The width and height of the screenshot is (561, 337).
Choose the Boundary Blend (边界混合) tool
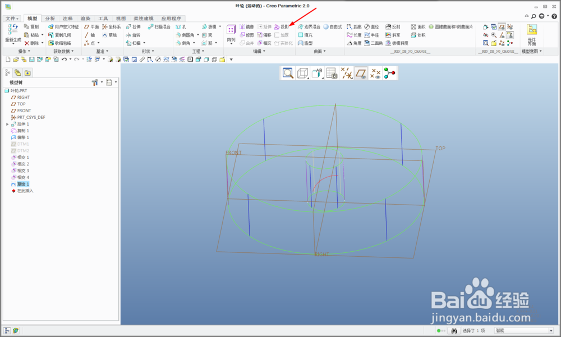point(309,27)
